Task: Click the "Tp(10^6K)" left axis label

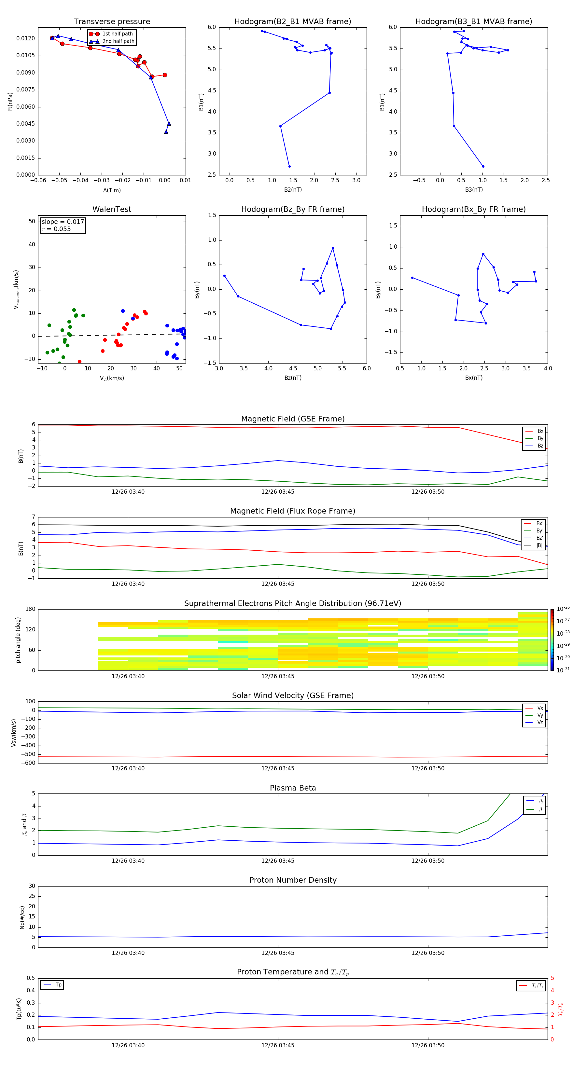Action: [x=19, y=1009]
